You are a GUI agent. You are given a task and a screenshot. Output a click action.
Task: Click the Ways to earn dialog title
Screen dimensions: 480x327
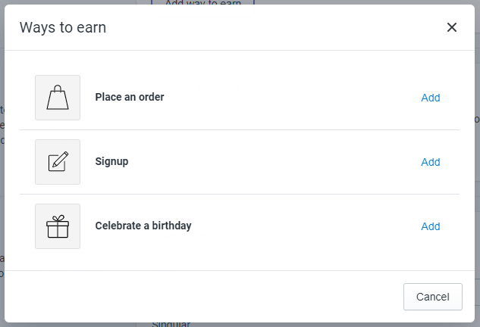pos(63,28)
